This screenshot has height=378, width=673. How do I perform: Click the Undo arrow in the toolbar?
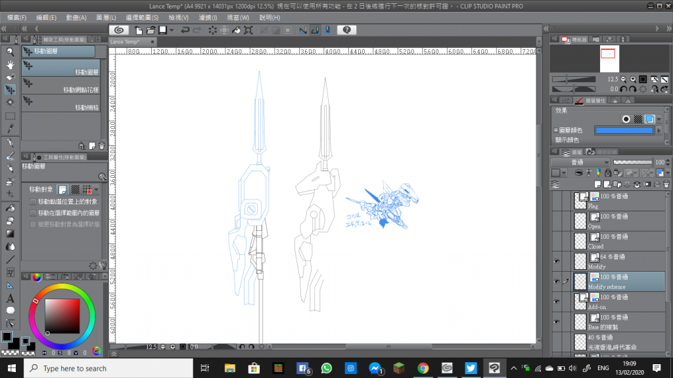click(x=186, y=30)
